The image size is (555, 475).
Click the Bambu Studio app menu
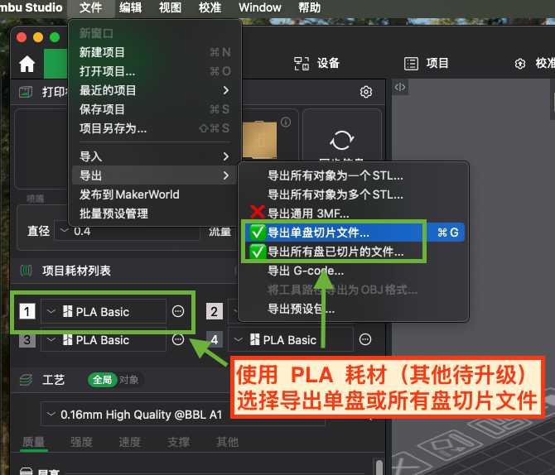pyautogui.click(x=31, y=7)
